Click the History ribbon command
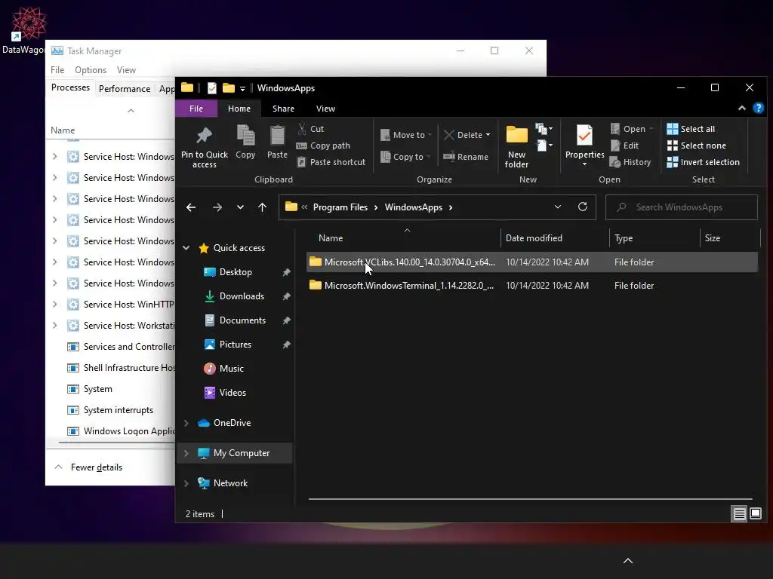 [x=630, y=162]
